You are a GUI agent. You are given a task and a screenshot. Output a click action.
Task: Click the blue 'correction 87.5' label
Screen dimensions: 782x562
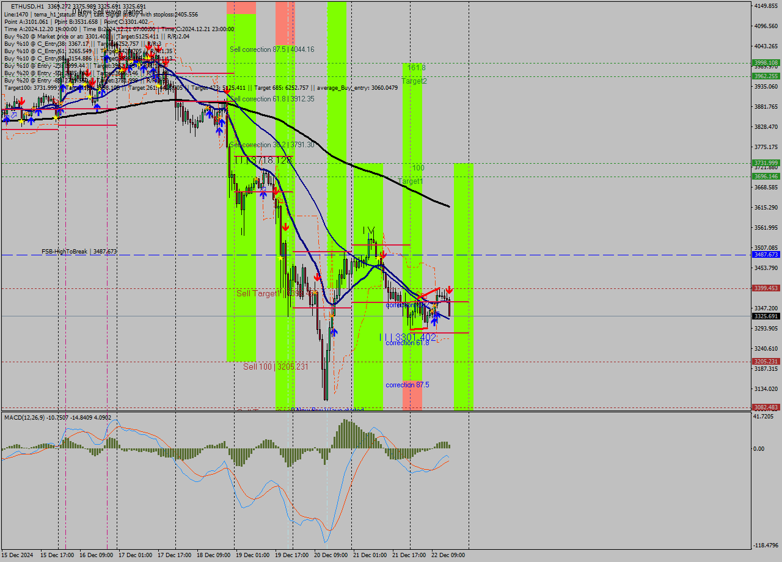click(407, 385)
